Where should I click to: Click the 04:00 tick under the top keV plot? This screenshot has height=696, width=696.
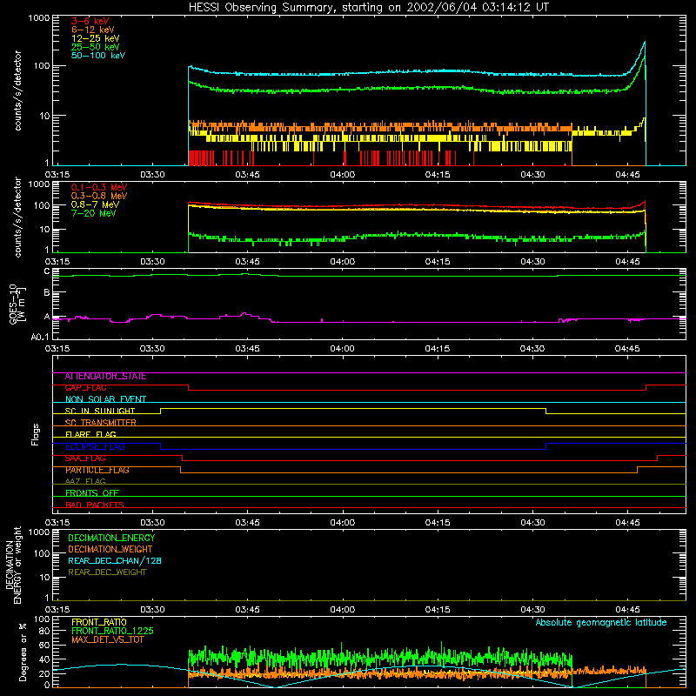click(342, 175)
